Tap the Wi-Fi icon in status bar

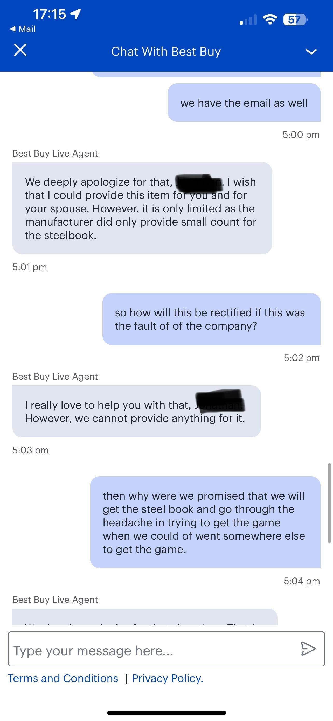click(x=269, y=19)
